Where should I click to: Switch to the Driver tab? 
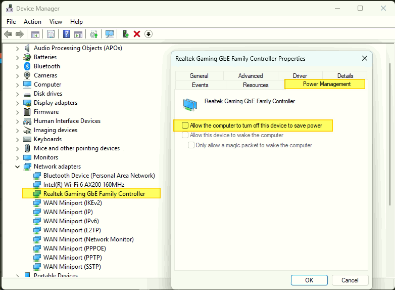click(300, 76)
